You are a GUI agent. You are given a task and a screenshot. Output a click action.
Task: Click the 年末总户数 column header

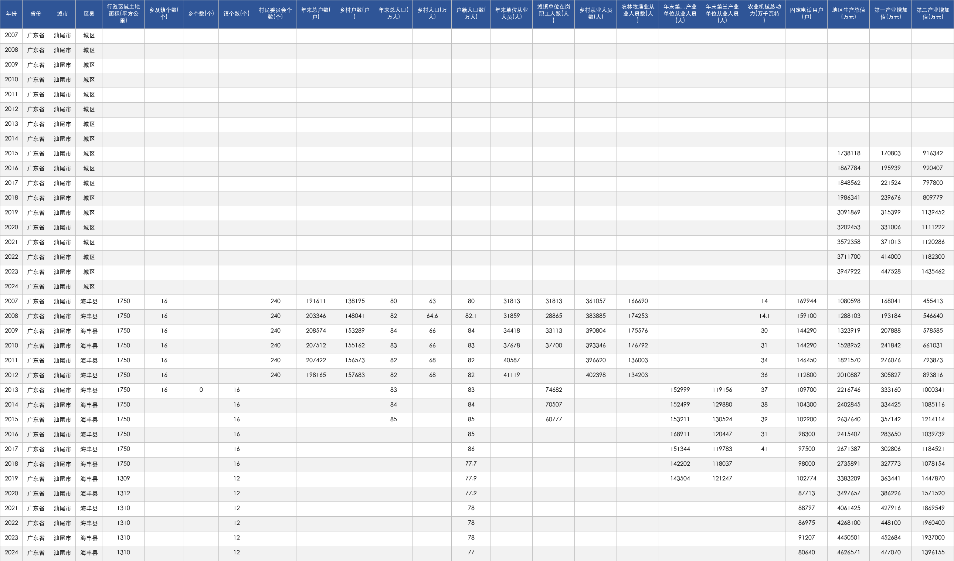tap(316, 14)
